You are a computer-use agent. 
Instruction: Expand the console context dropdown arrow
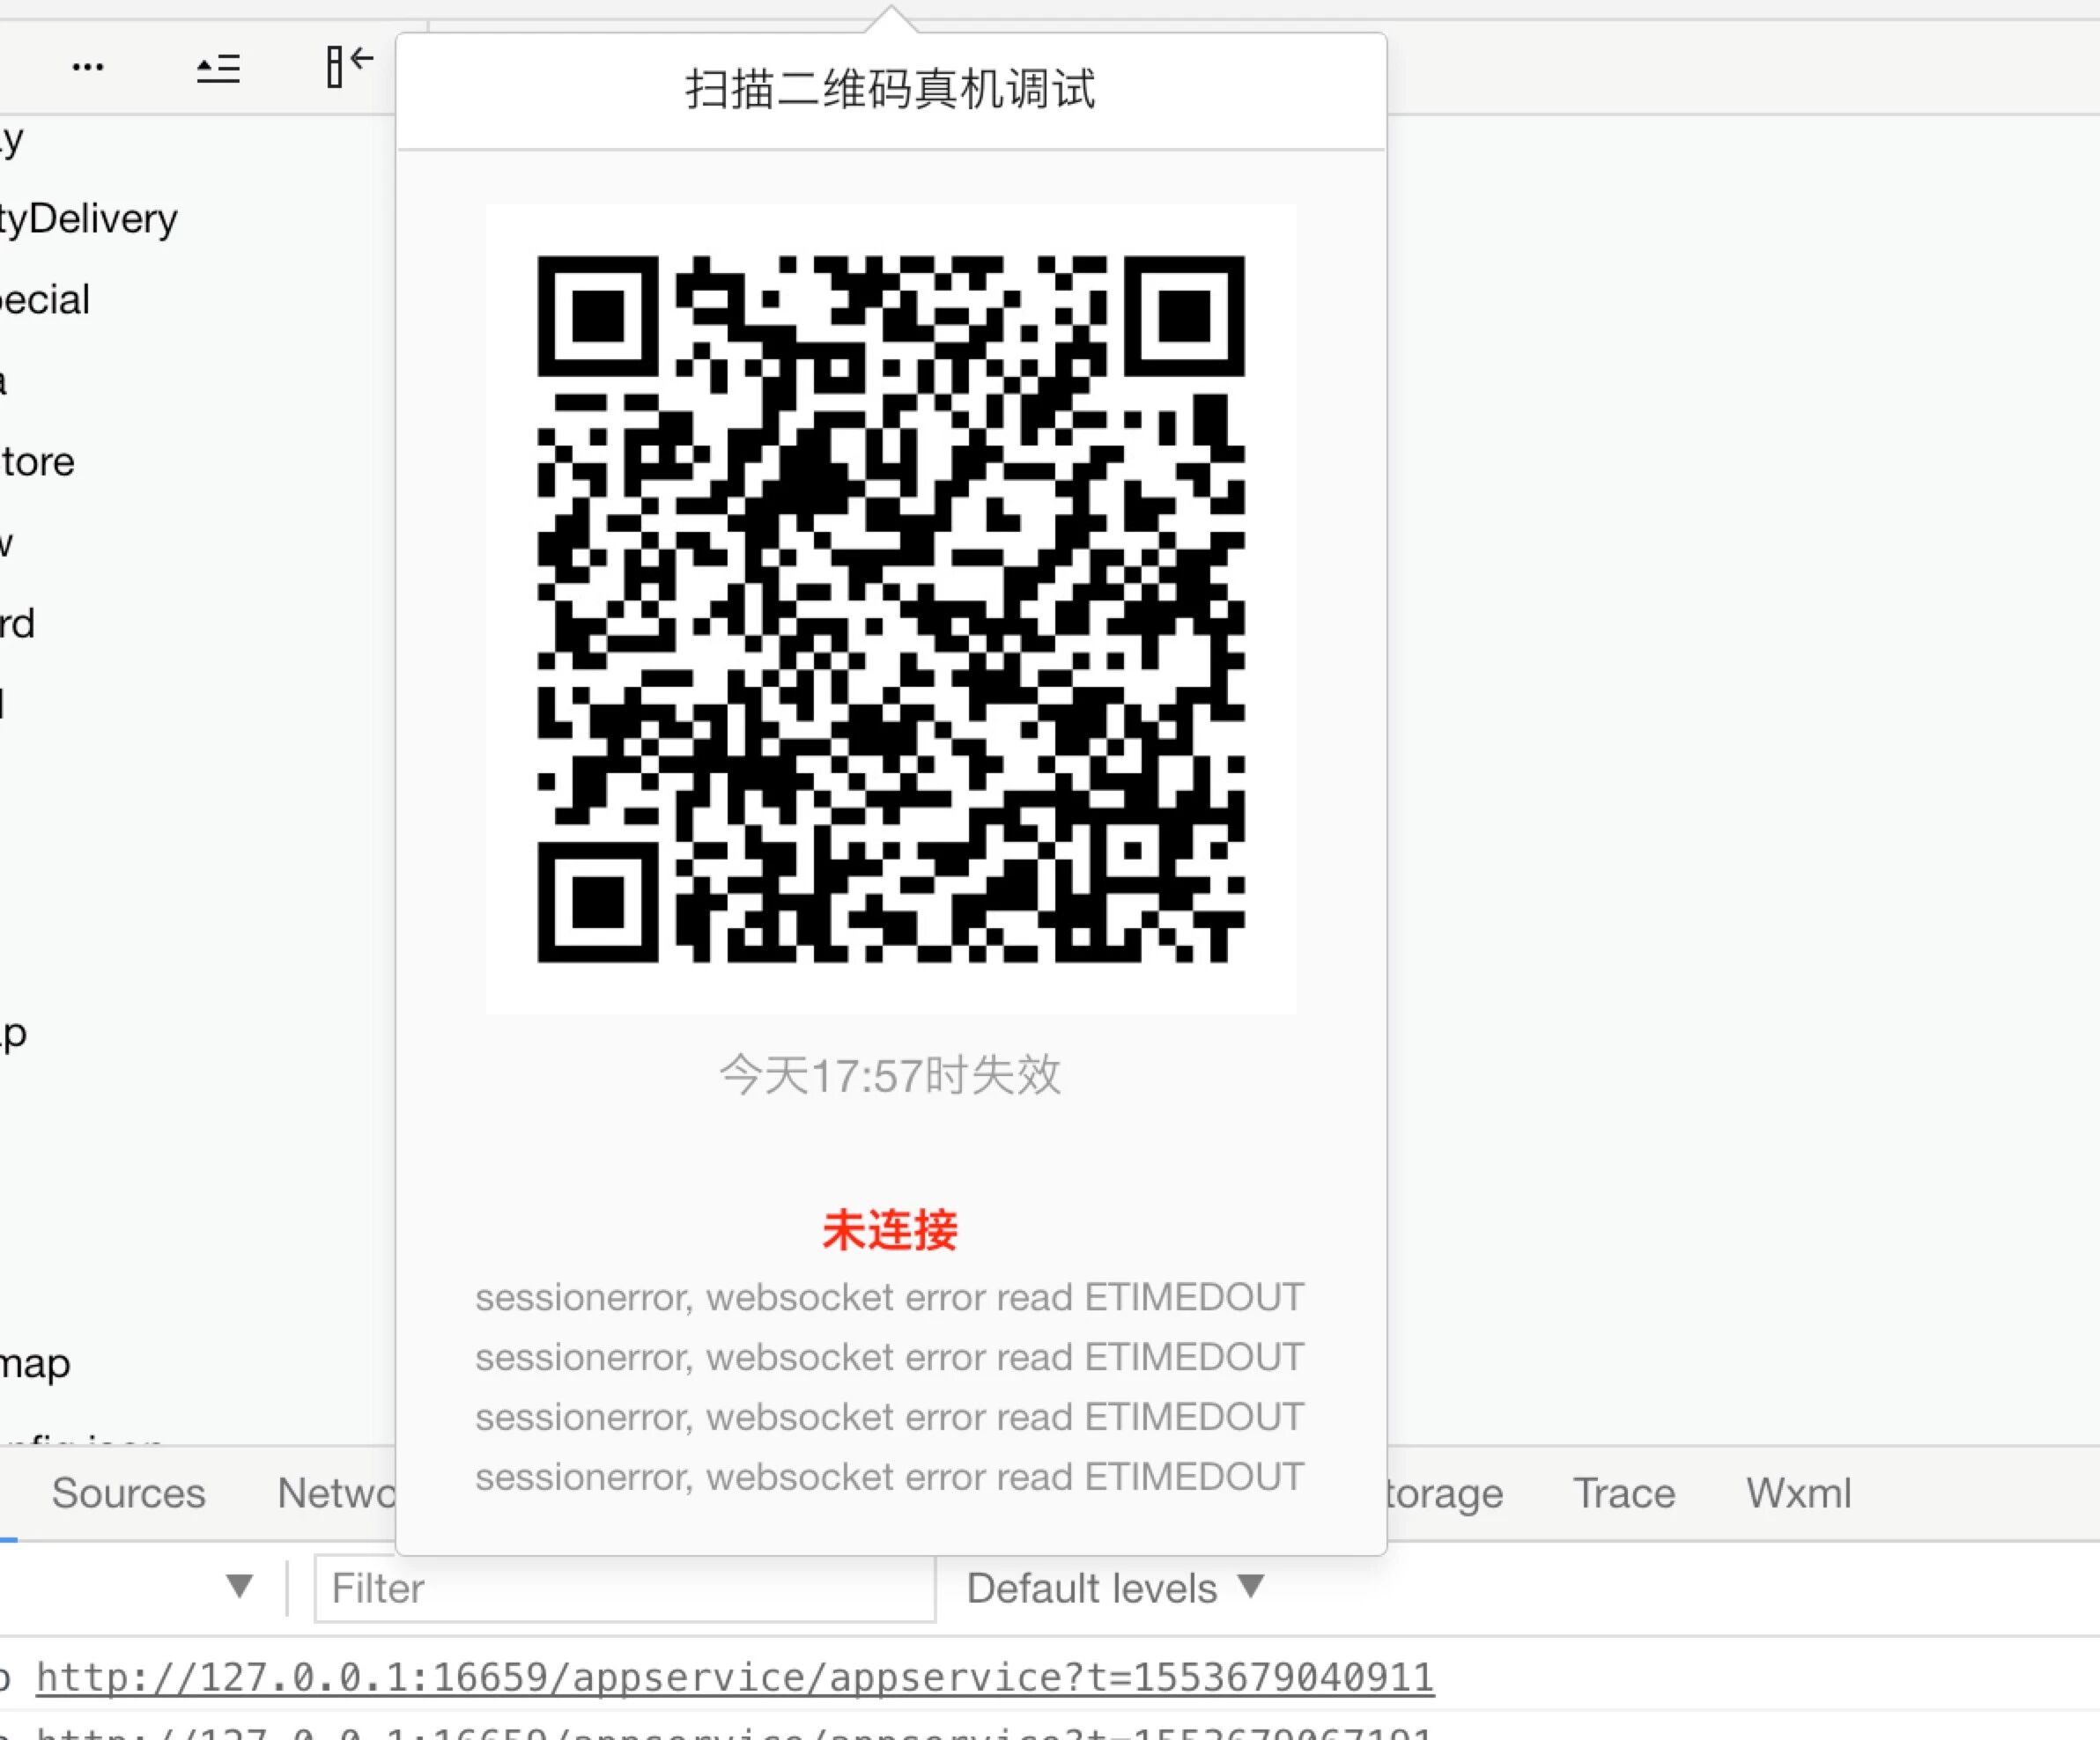click(x=239, y=1586)
